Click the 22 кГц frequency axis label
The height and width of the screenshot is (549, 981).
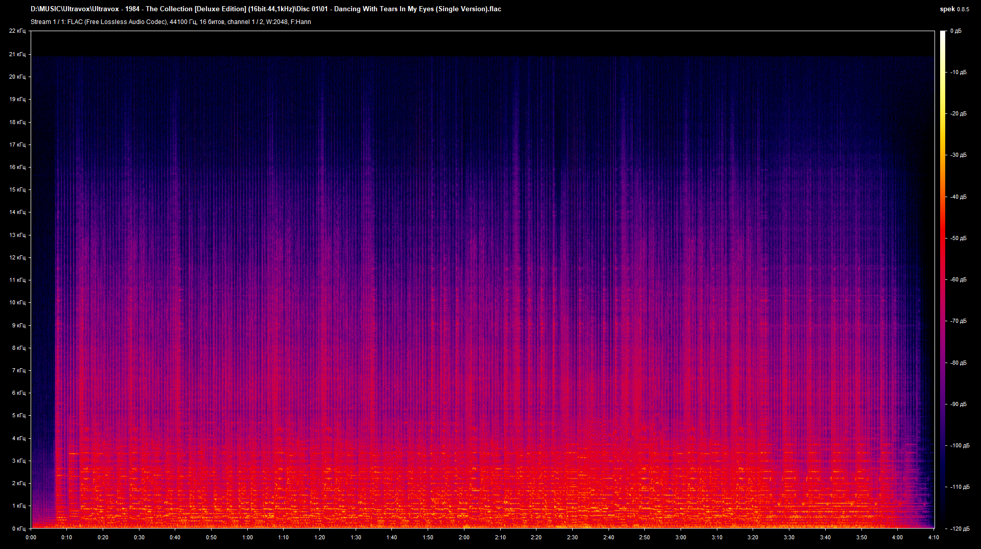tap(18, 31)
